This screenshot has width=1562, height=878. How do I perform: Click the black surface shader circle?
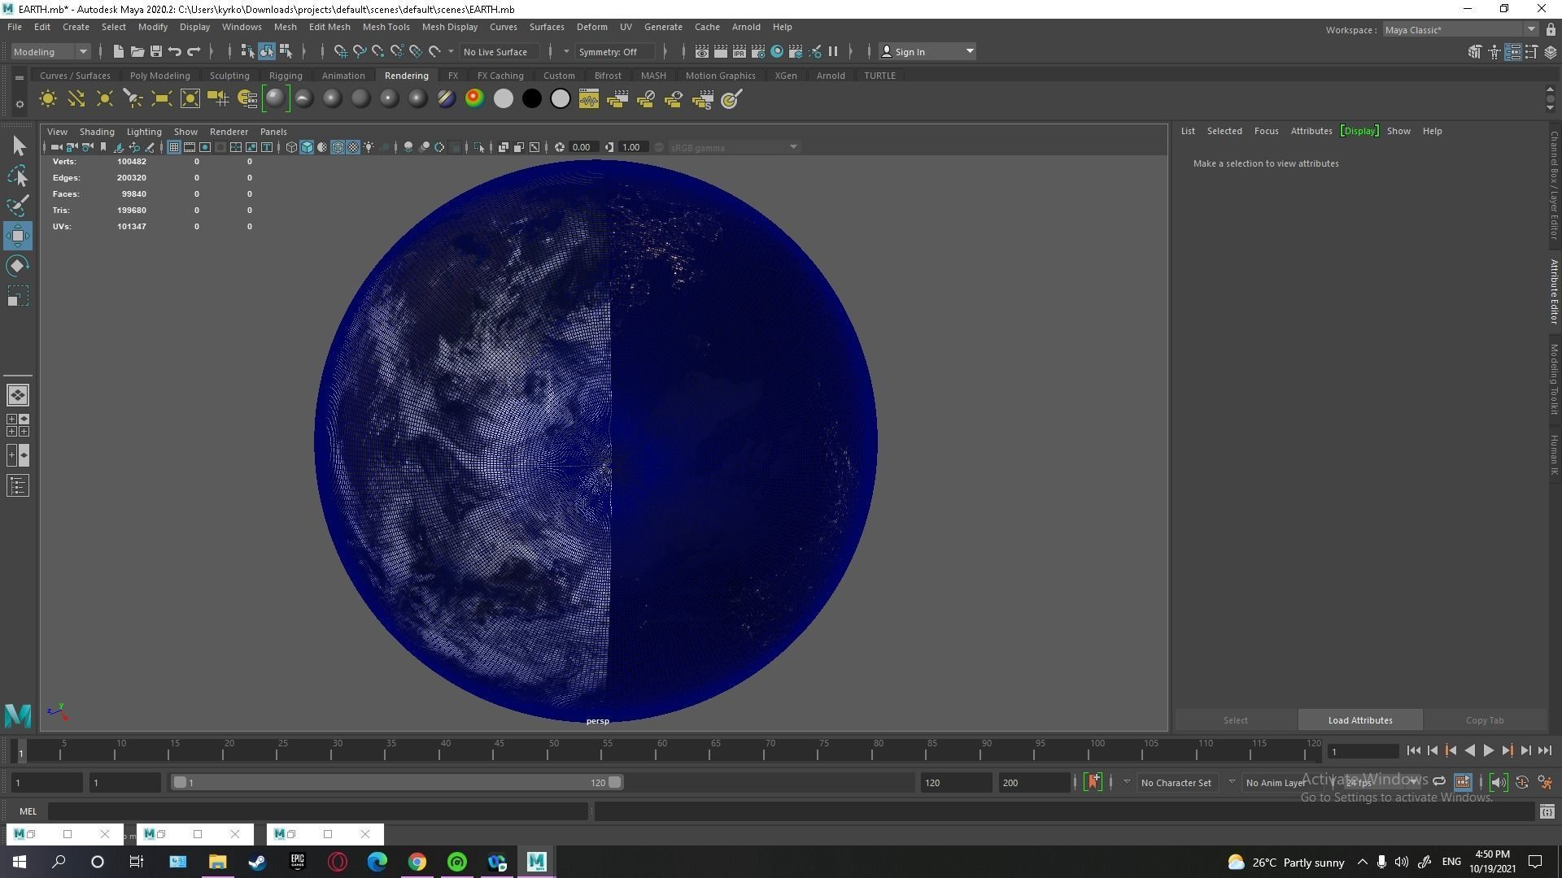(x=532, y=99)
